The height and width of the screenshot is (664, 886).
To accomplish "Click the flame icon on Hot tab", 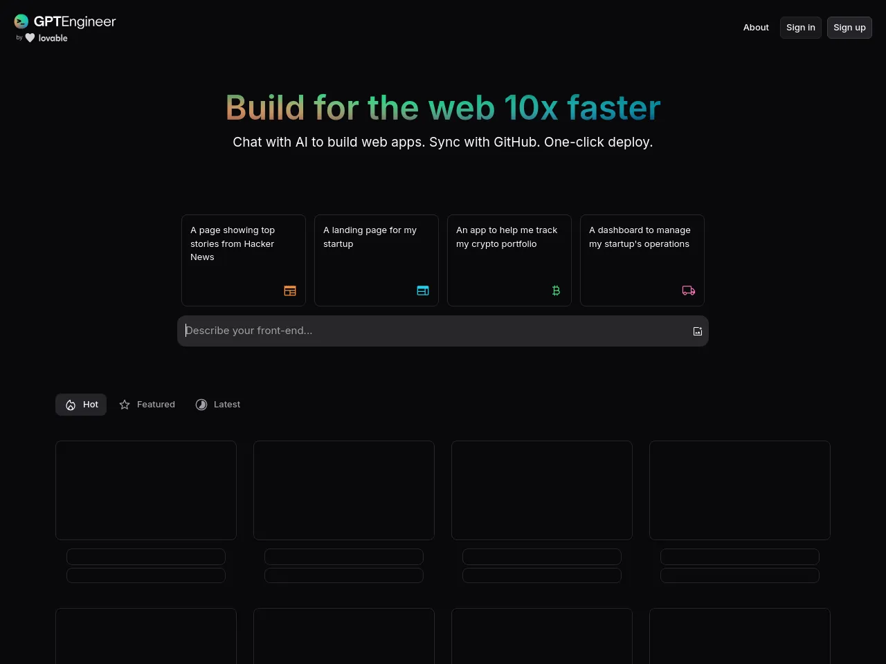I will pyautogui.click(x=71, y=405).
